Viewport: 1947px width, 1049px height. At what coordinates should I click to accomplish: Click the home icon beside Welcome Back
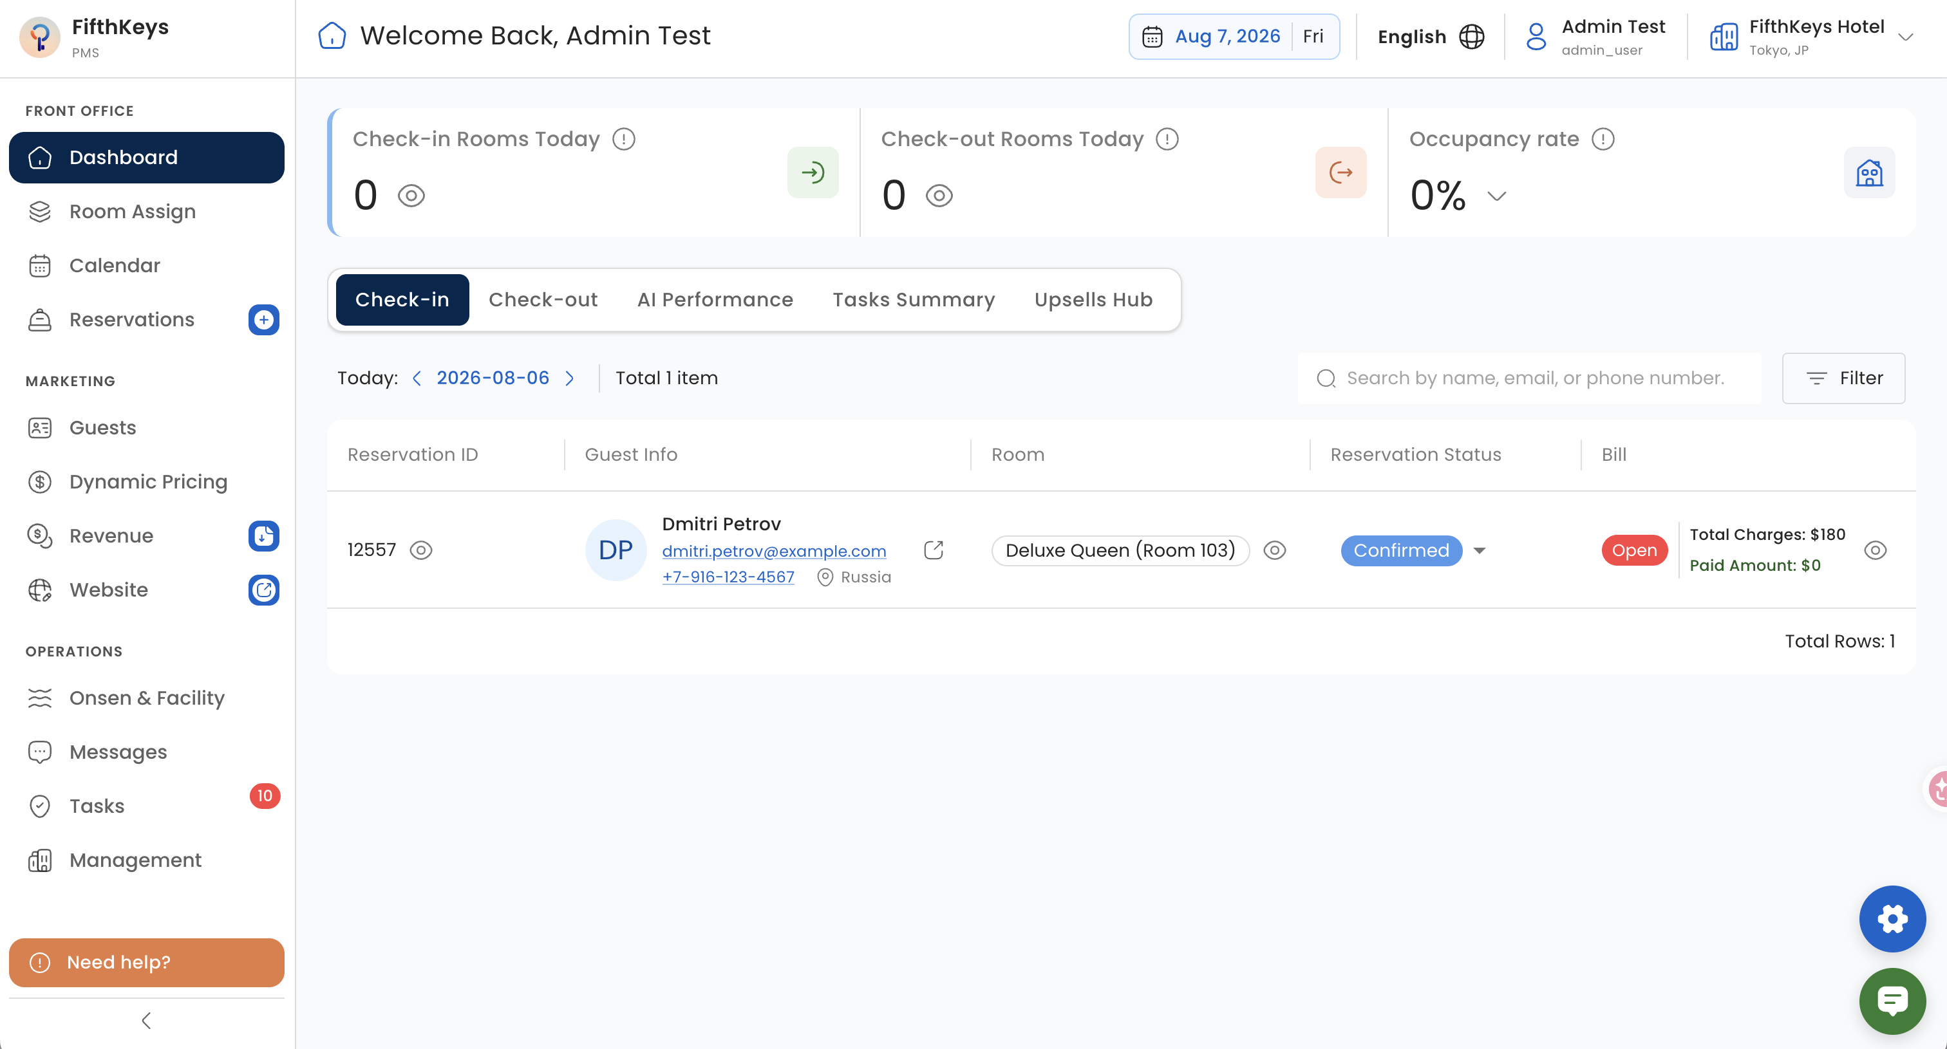(x=332, y=35)
